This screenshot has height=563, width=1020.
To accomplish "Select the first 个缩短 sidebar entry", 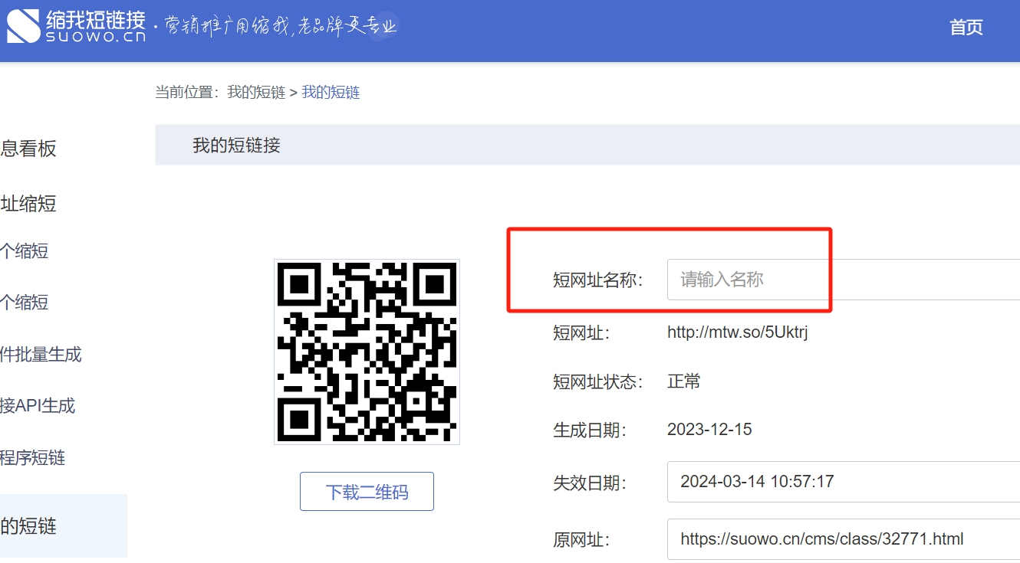I will click(x=25, y=251).
